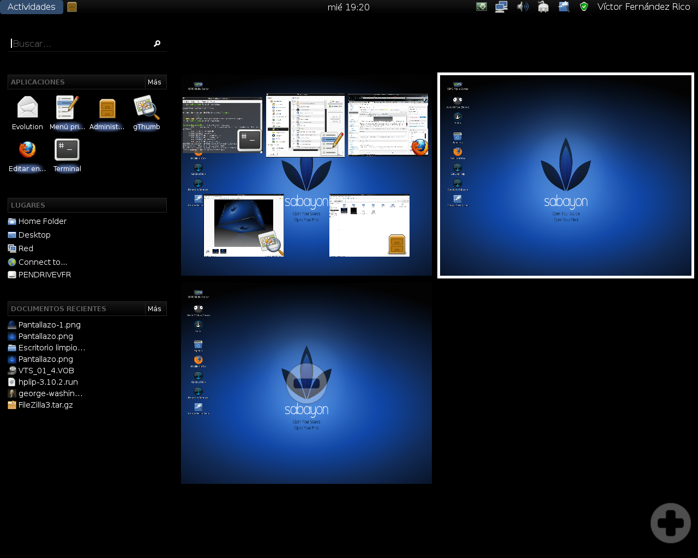The height and width of the screenshot is (558, 698).
Task: Show more recent documents with Más
Action: pyautogui.click(x=155, y=309)
